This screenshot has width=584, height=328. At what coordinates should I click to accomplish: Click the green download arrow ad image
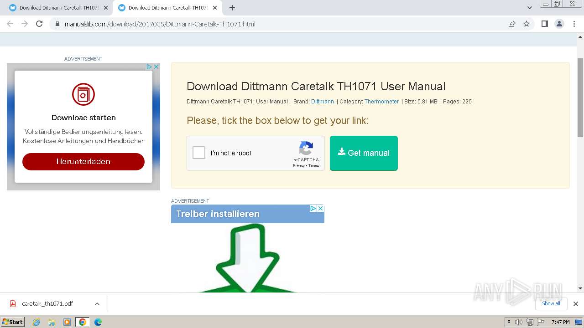[248, 258]
